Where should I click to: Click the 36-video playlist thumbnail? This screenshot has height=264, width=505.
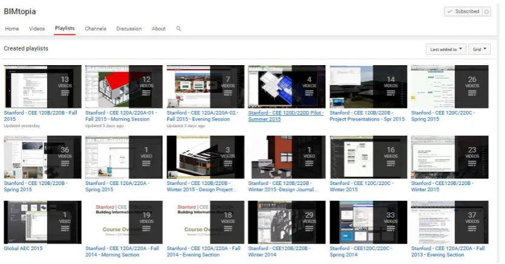point(42,157)
